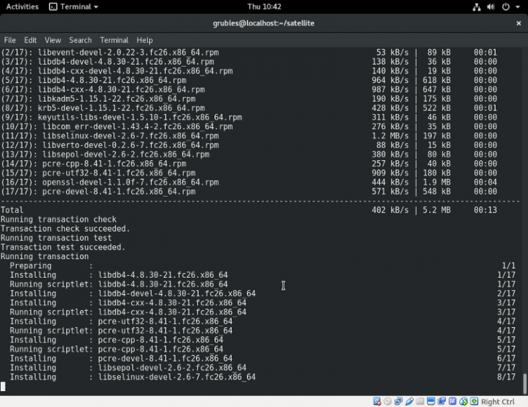Click the power icon in top bar
The image size is (528, 407).
505,7
